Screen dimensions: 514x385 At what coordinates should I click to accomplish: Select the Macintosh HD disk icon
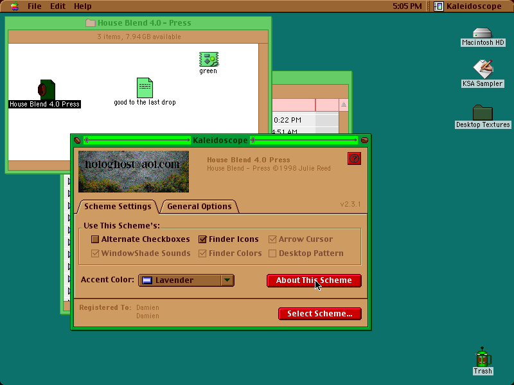(483, 37)
